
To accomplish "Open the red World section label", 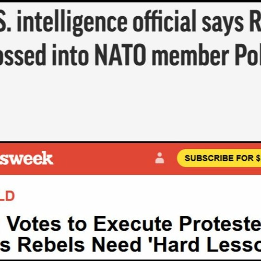I will pyautogui.click(x=7, y=196).
